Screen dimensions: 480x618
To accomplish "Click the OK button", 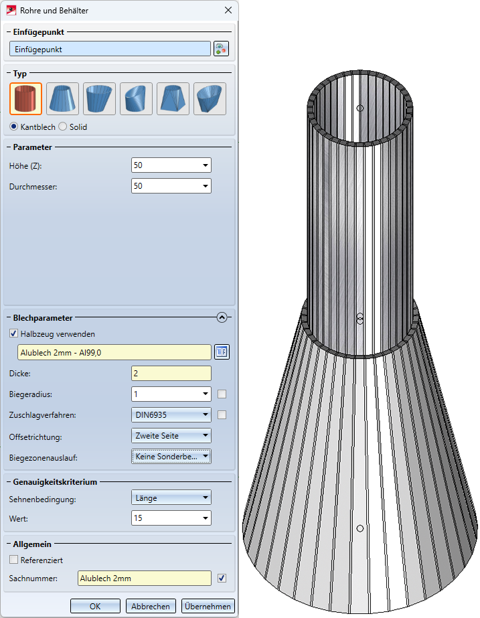I will point(95,606).
